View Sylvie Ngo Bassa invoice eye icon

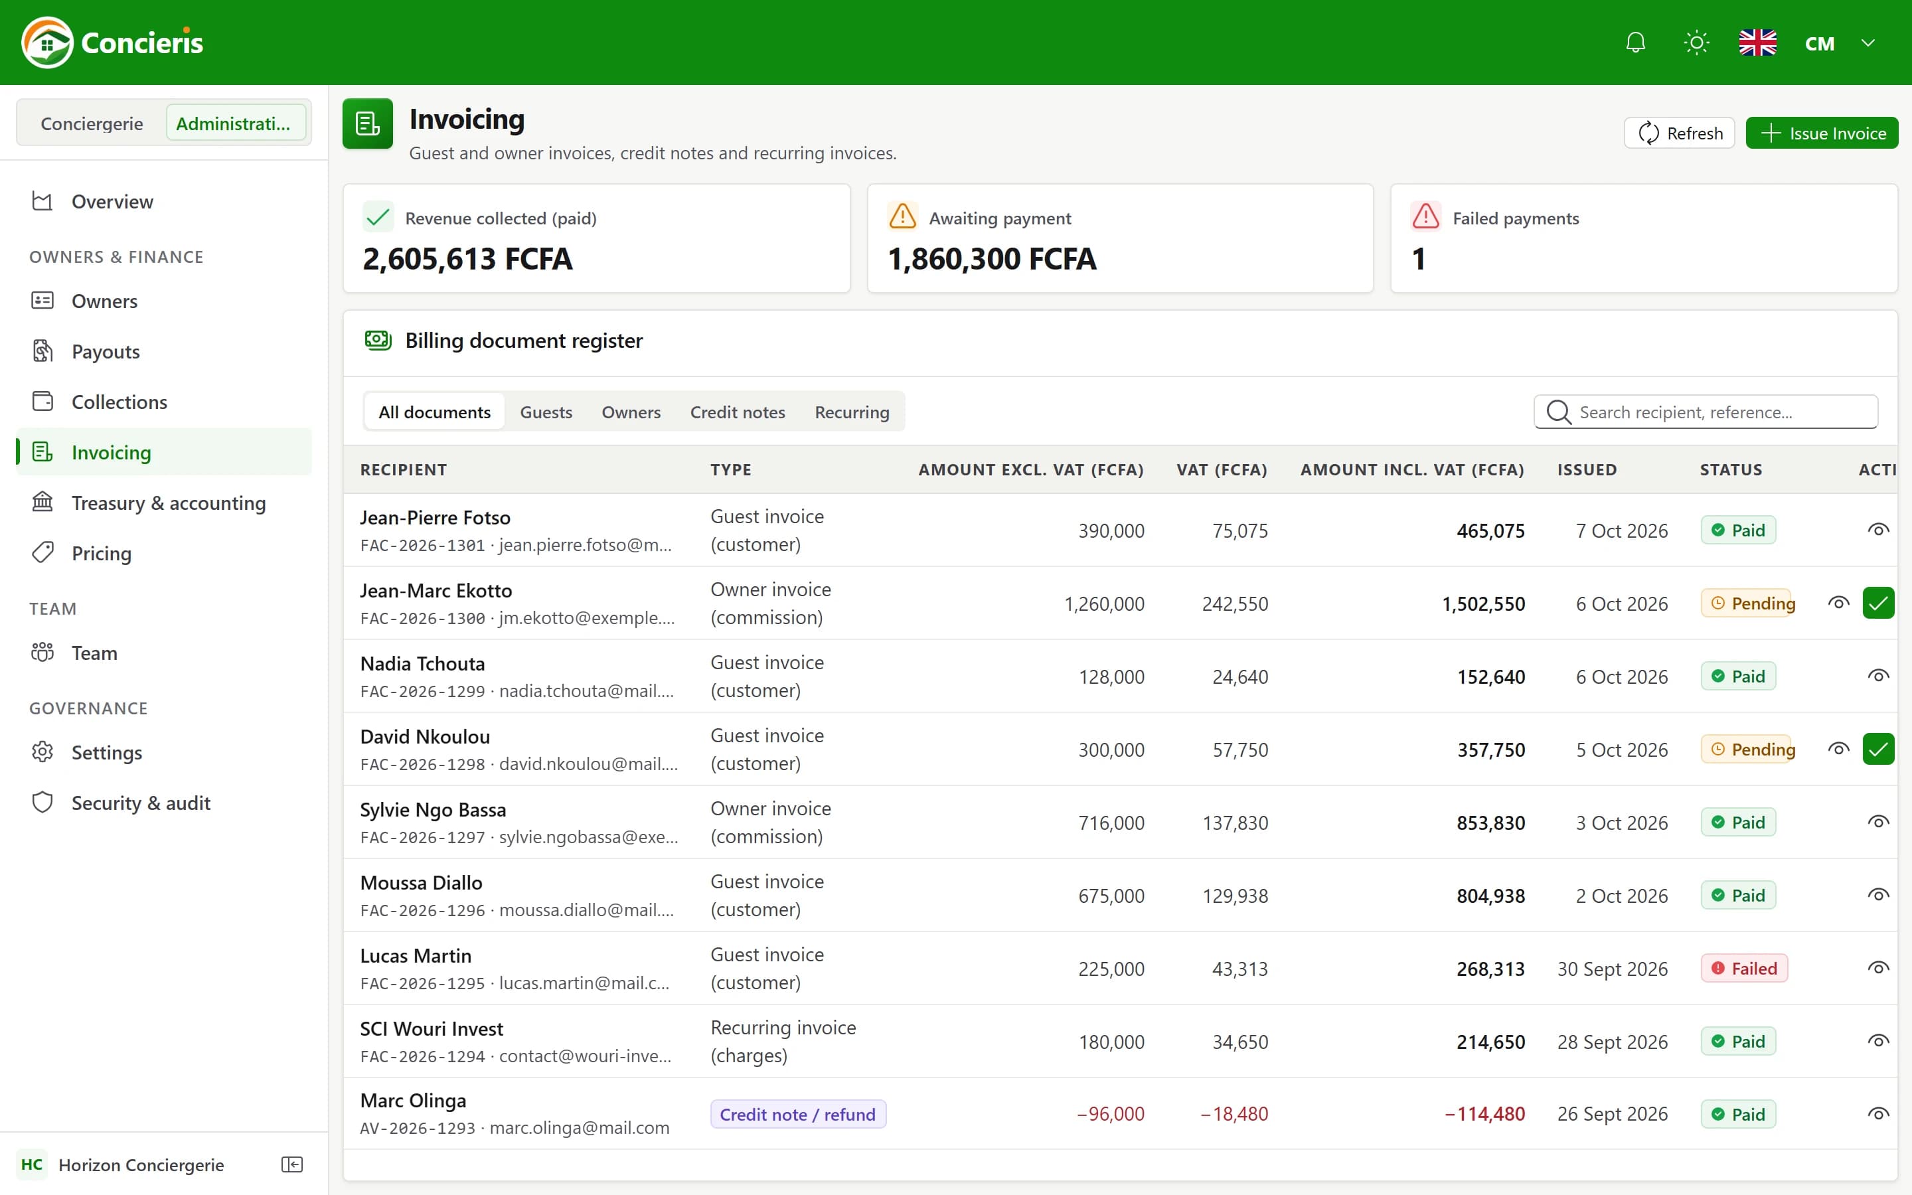(x=1878, y=822)
